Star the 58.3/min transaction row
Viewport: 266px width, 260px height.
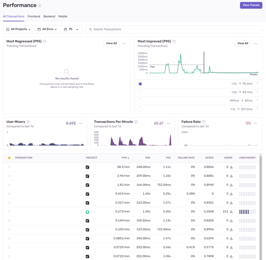click(x=9, y=167)
